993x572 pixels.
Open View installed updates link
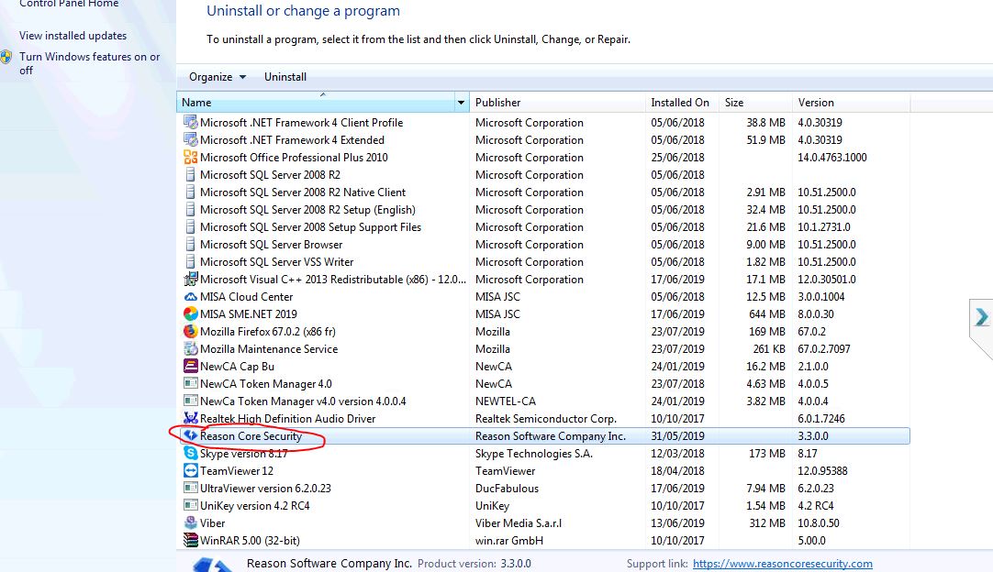pos(73,36)
